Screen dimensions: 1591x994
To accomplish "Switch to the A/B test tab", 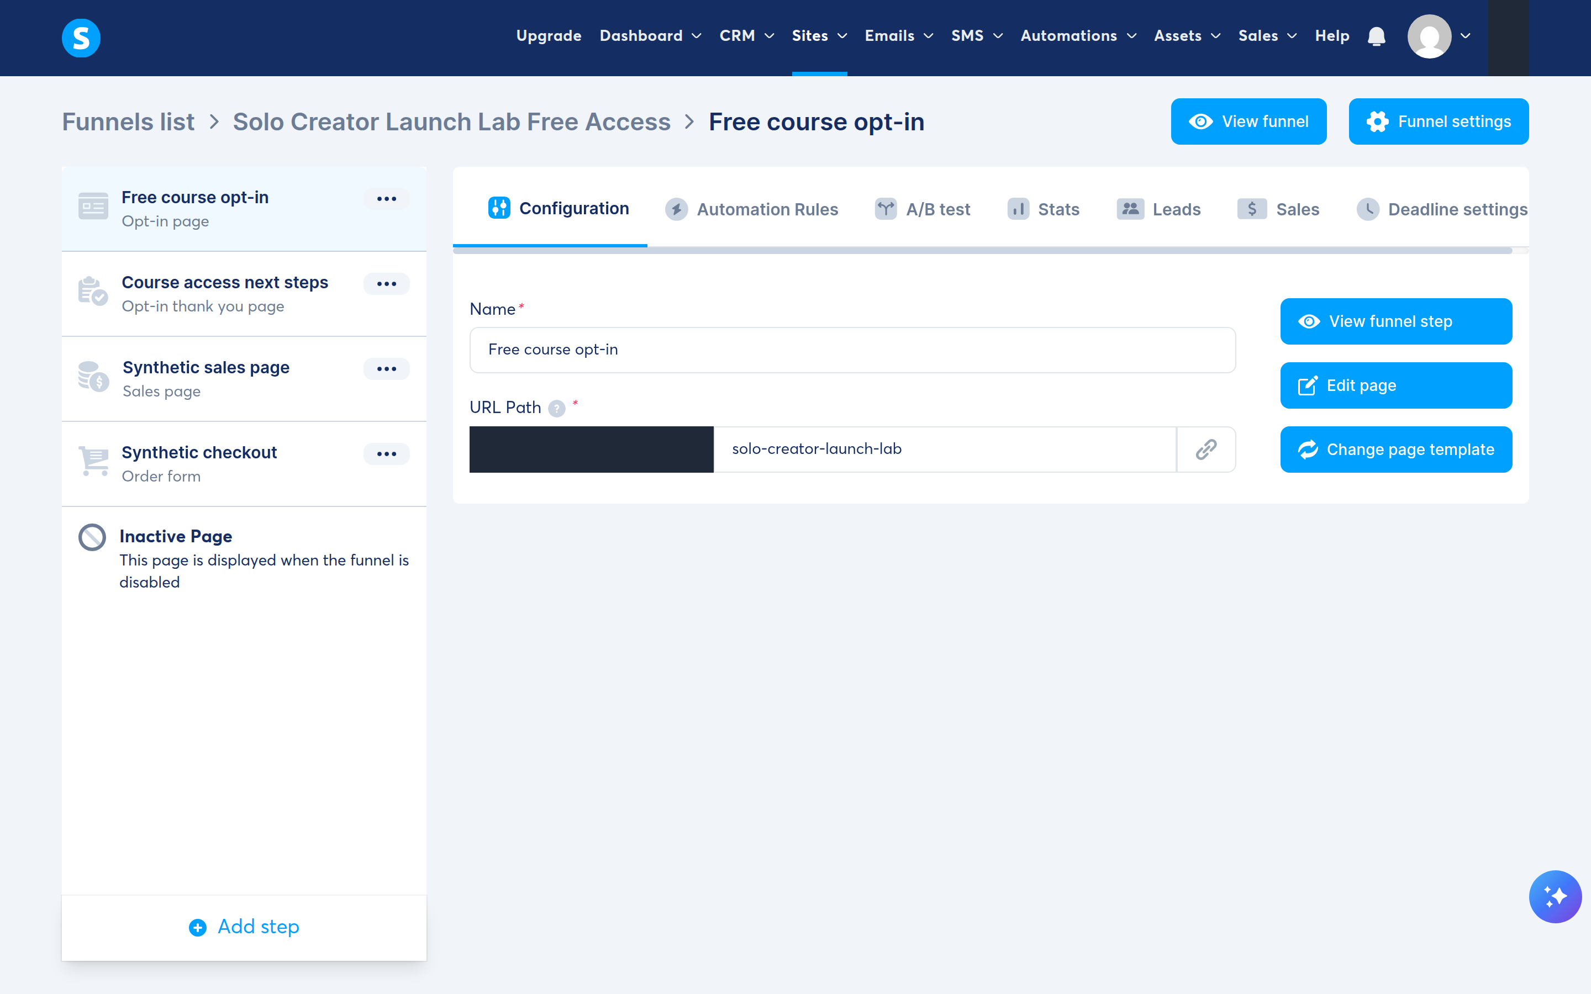I will tap(923, 209).
